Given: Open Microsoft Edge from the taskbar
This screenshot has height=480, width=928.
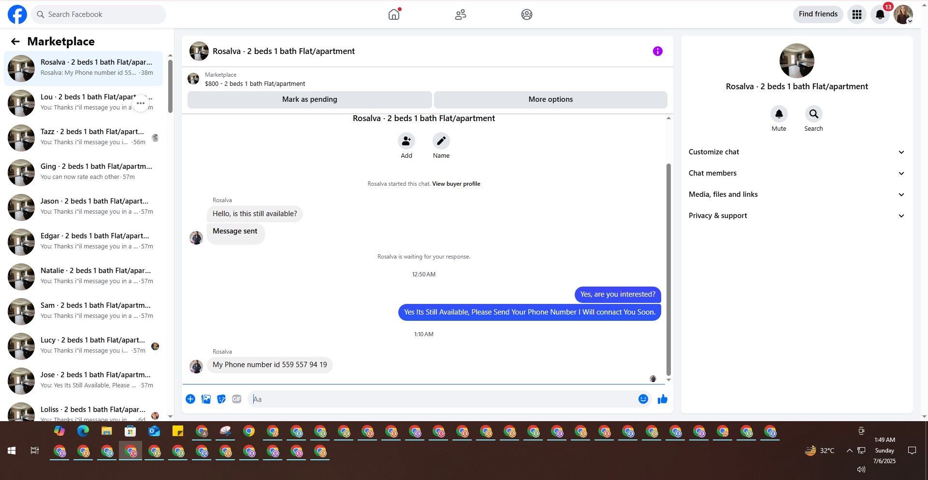Looking at the screenshot, I should [x=83, y=431].
